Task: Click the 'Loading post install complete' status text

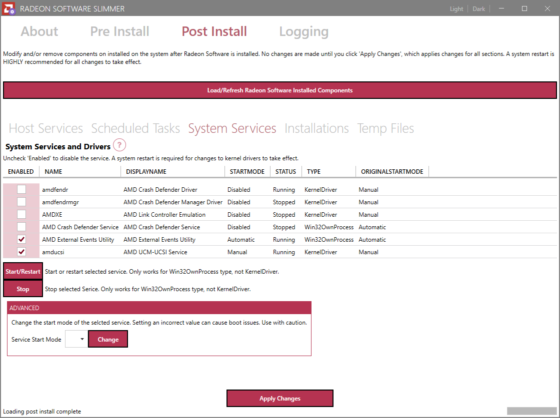Action: pos(42,411)
